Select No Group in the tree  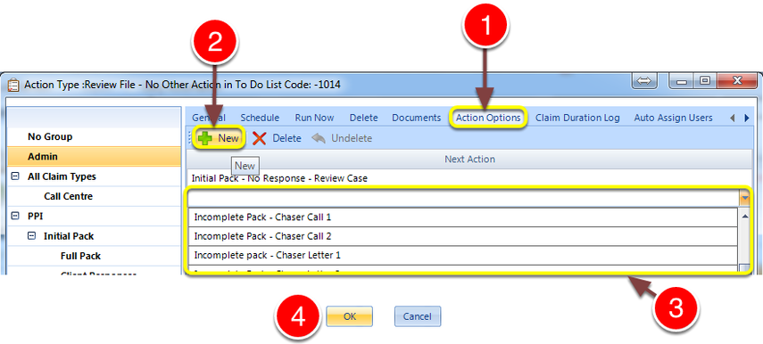click(50, 137)
